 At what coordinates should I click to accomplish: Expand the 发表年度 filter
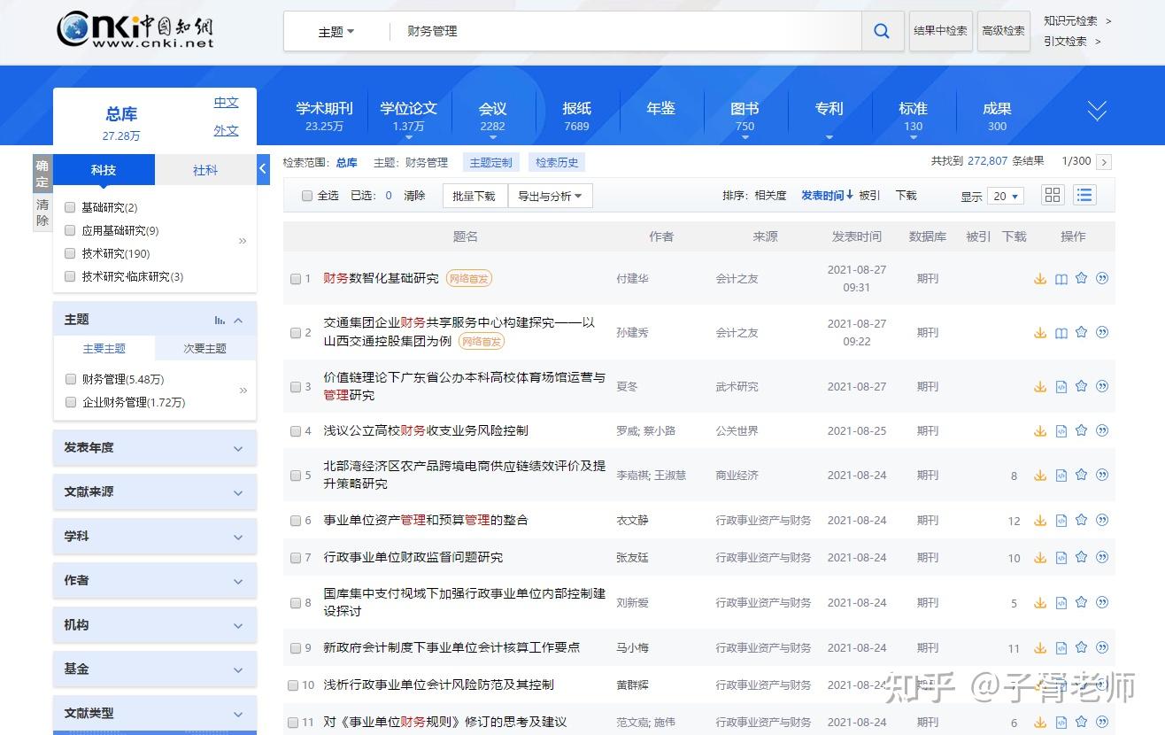pos(155,448)
